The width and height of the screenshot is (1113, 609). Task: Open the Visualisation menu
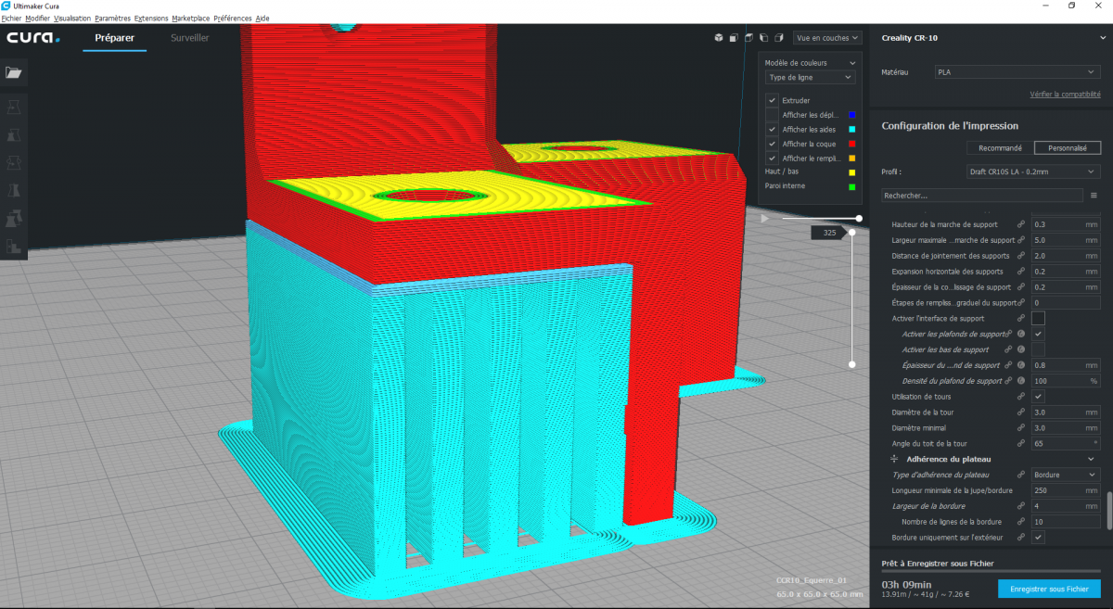coord(72,19)
